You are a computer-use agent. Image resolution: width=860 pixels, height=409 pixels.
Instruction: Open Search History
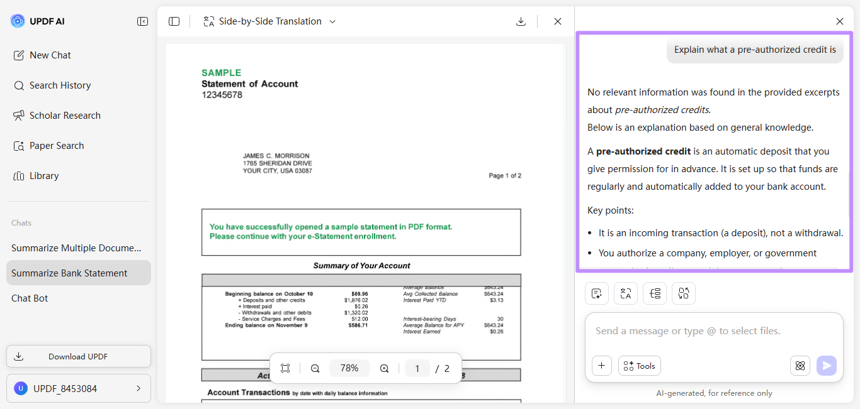(x=52, y=85)
